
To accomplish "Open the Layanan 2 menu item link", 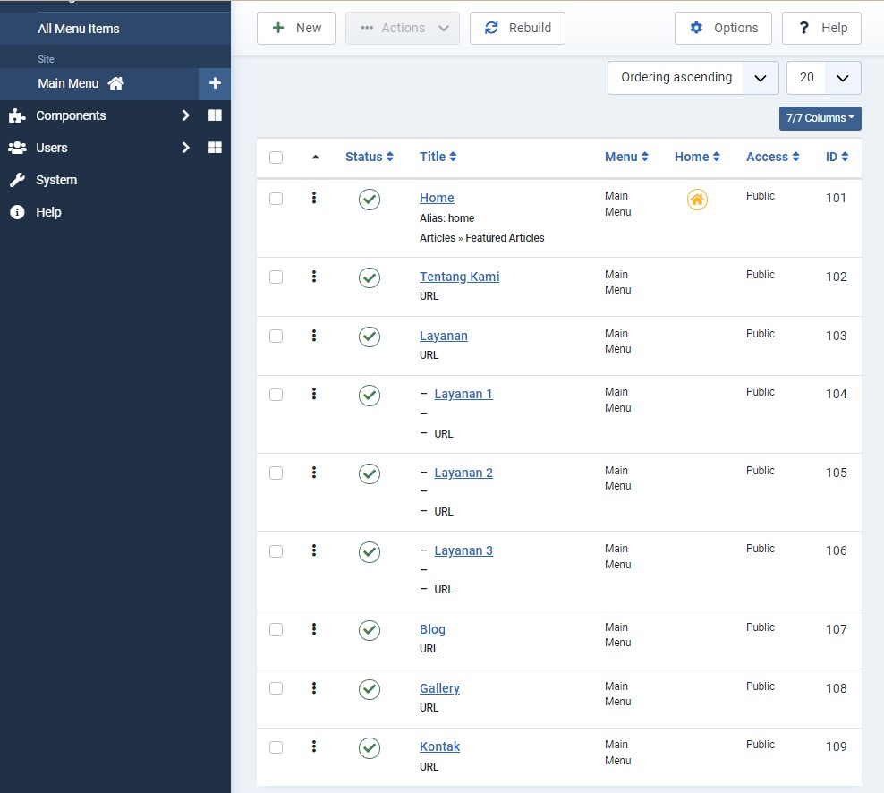I will coord(463,473).
